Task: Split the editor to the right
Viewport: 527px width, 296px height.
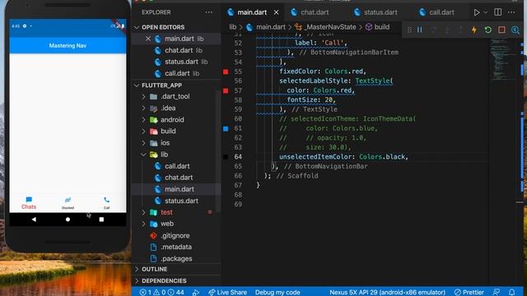Action: 497,12
